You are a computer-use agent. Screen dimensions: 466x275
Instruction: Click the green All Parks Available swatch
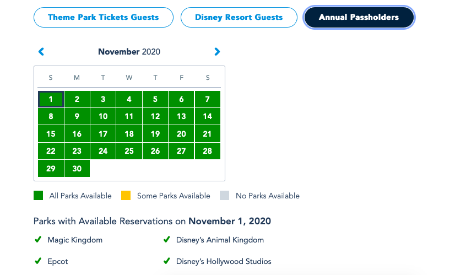(38, 196)
